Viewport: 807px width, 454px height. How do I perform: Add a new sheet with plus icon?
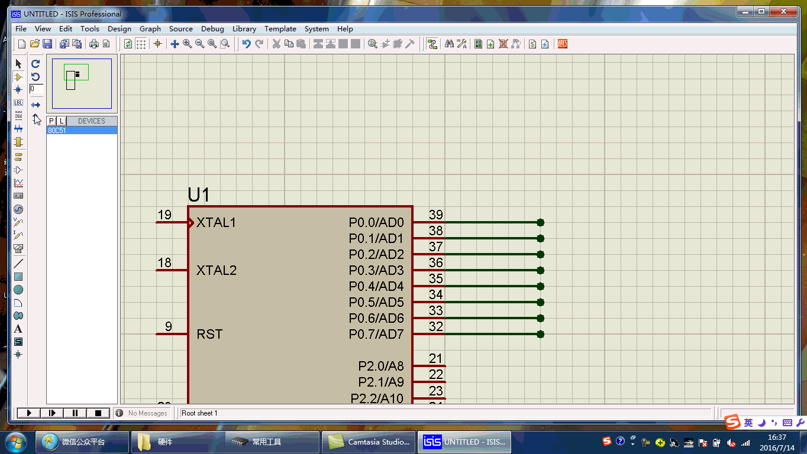point(490,44)
